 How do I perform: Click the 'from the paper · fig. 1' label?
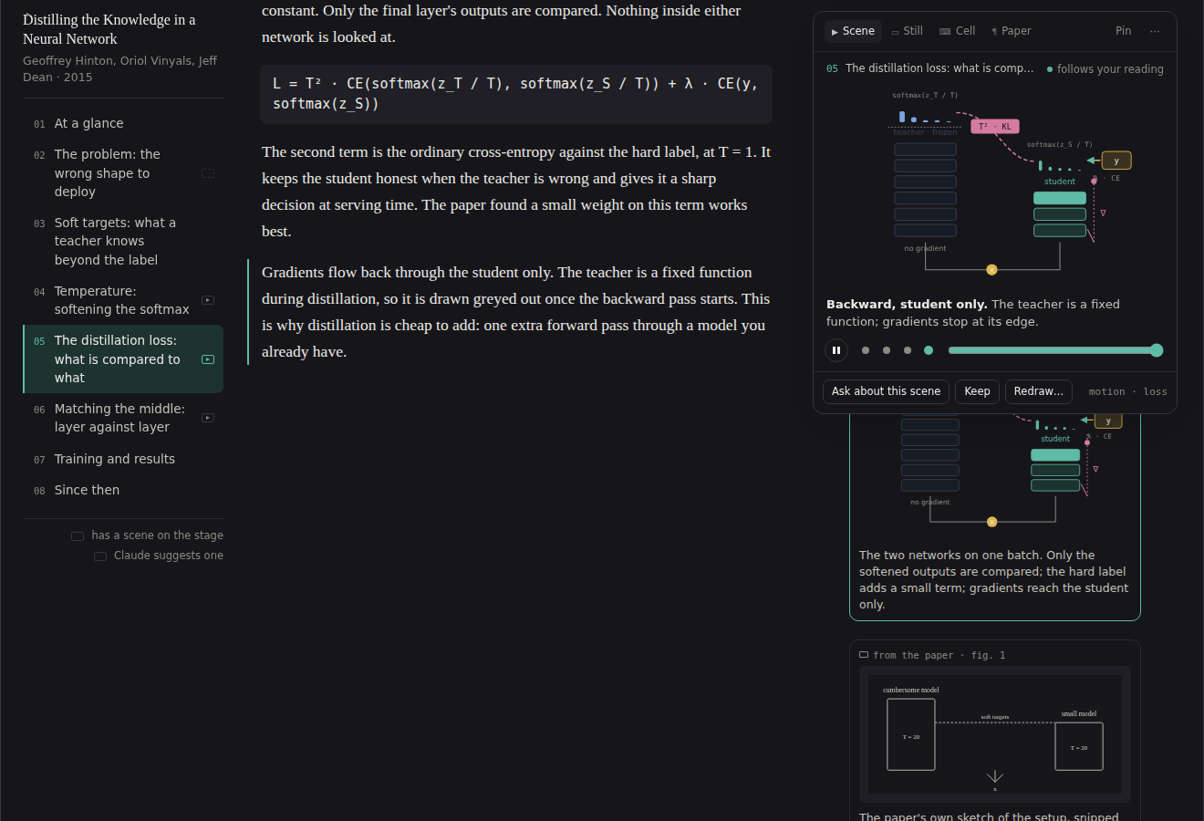[x=932, y=655]
